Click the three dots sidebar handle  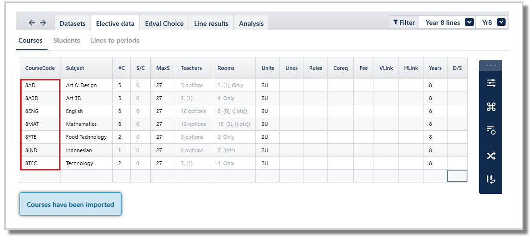pyautogui.click(x=491, y=65)
